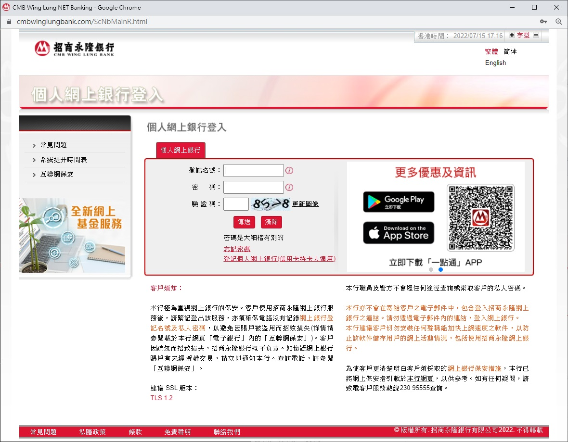
Task: Select the second blue carousel dot
Action: coord(440,269)
